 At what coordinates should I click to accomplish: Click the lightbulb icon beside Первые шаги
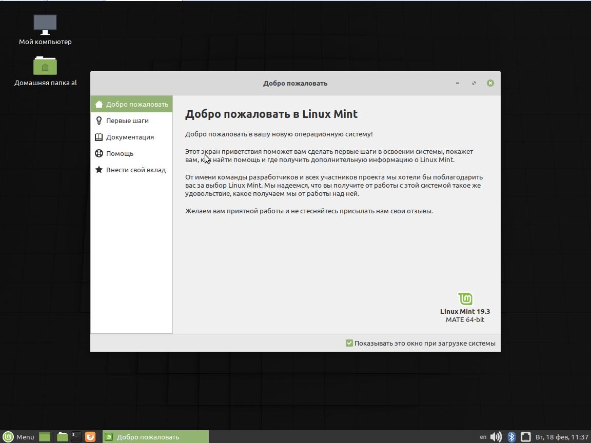98,120
